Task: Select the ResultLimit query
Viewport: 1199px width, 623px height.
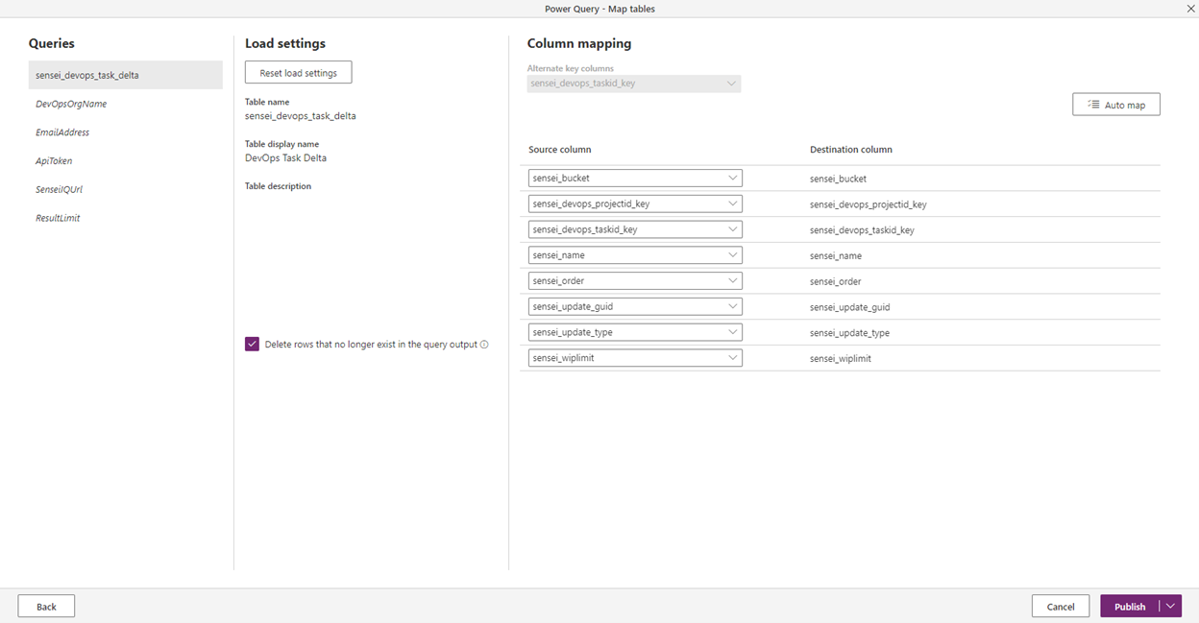Action: point(126,218)
